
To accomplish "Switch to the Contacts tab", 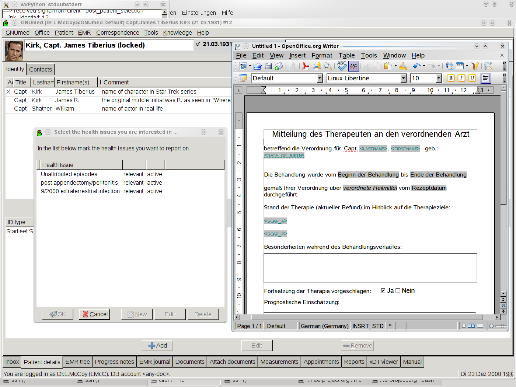I will click(41, 69).
